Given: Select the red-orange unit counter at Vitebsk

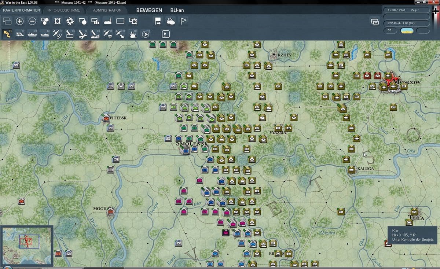Looking at the screenshot, I should [106, 118].
